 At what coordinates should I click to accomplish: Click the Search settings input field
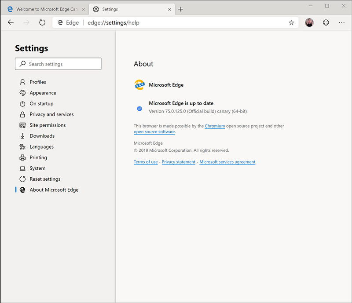pyautogui.click(x=58, y=64)
